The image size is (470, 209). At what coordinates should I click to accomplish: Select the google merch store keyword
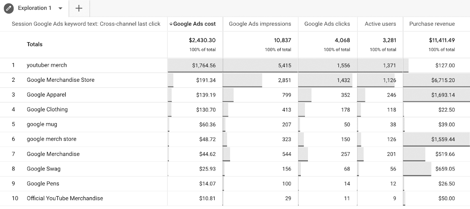tap(51, 139)
